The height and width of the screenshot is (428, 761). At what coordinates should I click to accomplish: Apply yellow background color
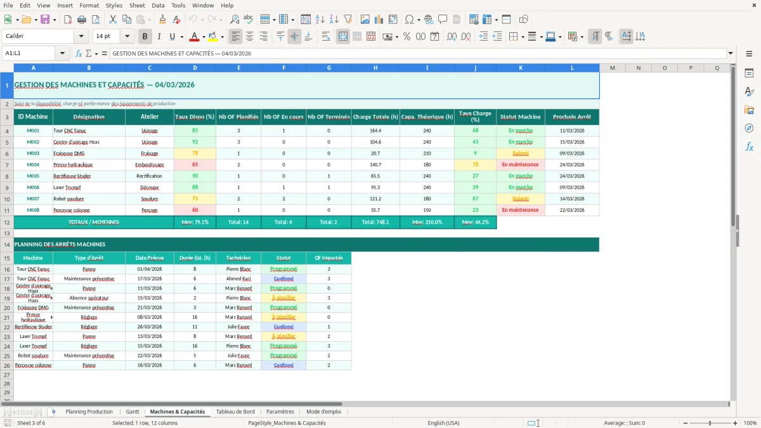point(212,37)
